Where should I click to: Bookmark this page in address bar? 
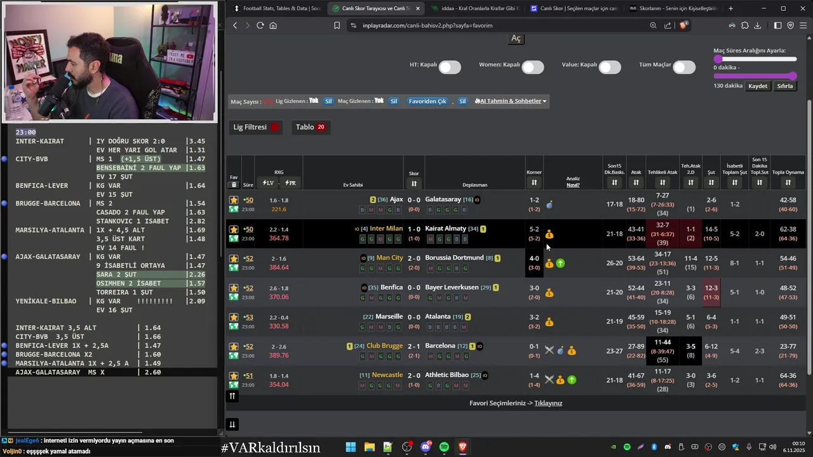337,25
